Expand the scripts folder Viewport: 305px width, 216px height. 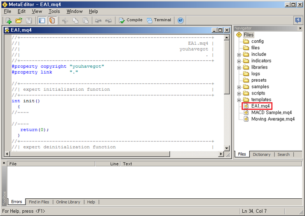tap(239, 94)
